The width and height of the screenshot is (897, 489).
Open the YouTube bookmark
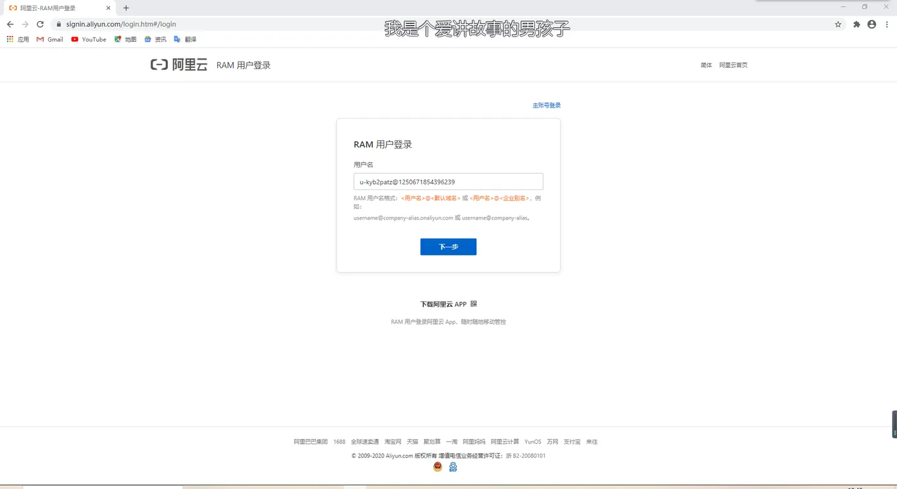(x=88, y=40)
